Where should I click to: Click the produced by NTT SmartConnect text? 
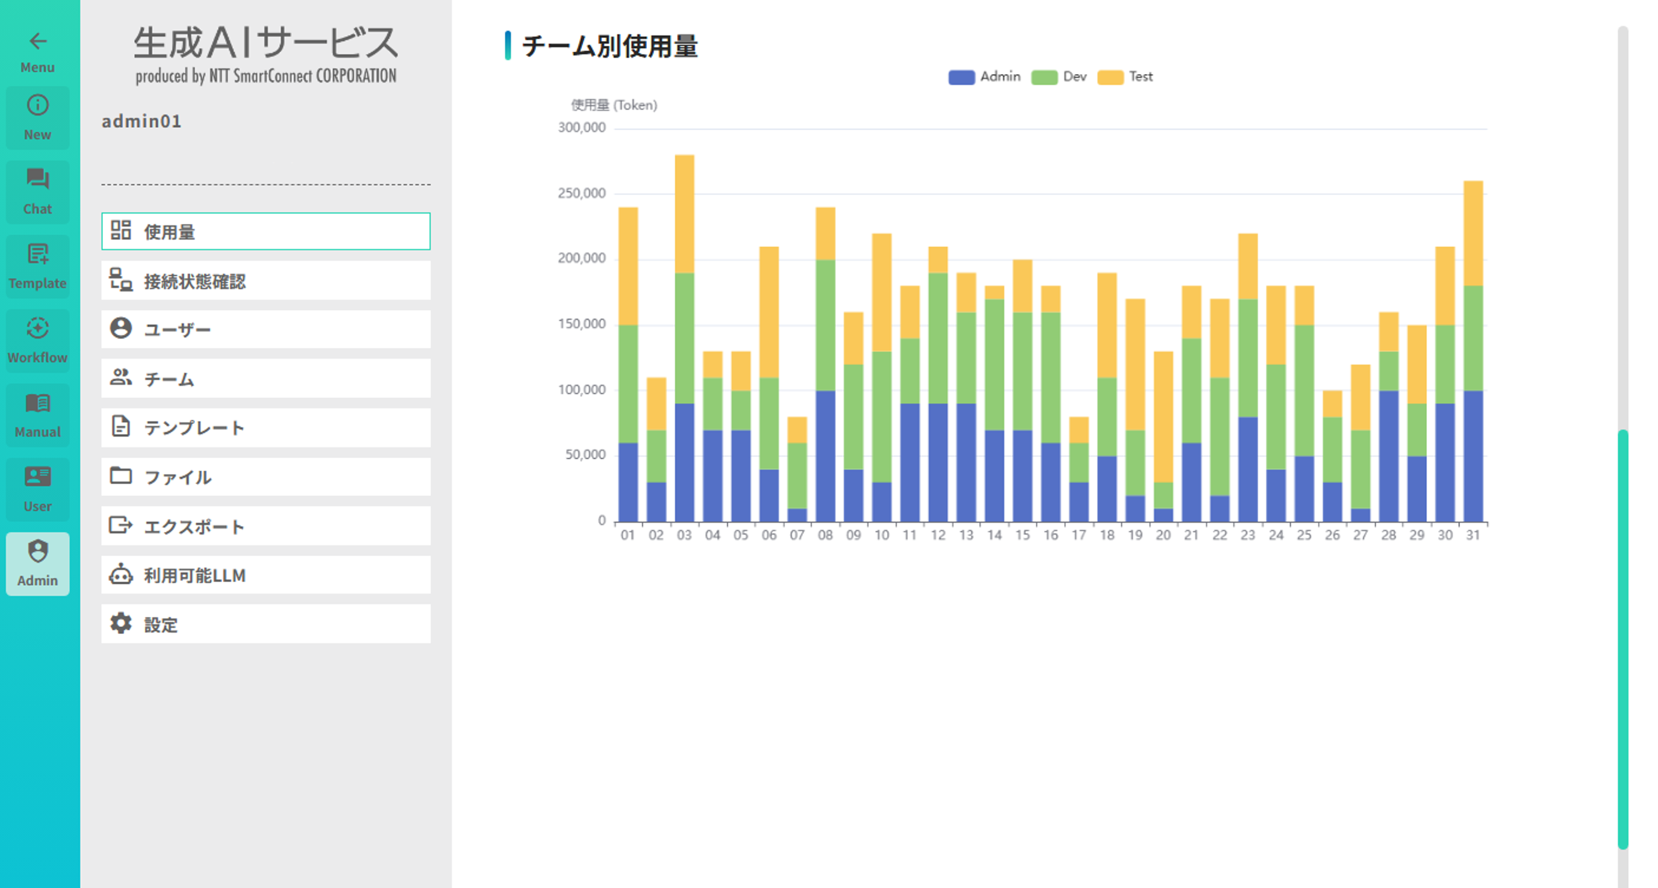tap(266, 76)
